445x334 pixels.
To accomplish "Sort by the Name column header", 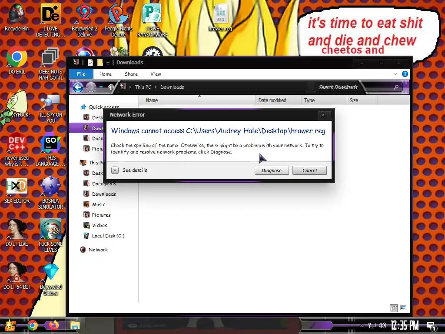I will (197, 100).
